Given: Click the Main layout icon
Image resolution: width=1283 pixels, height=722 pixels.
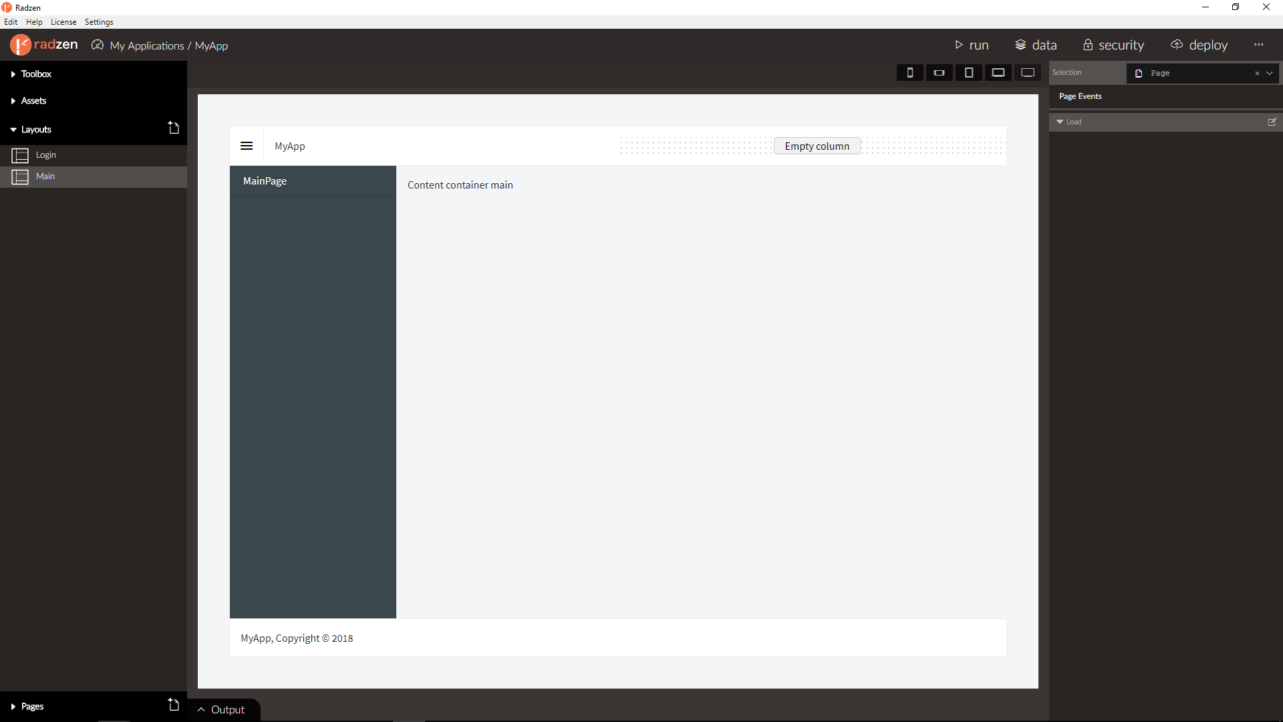Looking at the screenshot, I should [x=20, y=176].
